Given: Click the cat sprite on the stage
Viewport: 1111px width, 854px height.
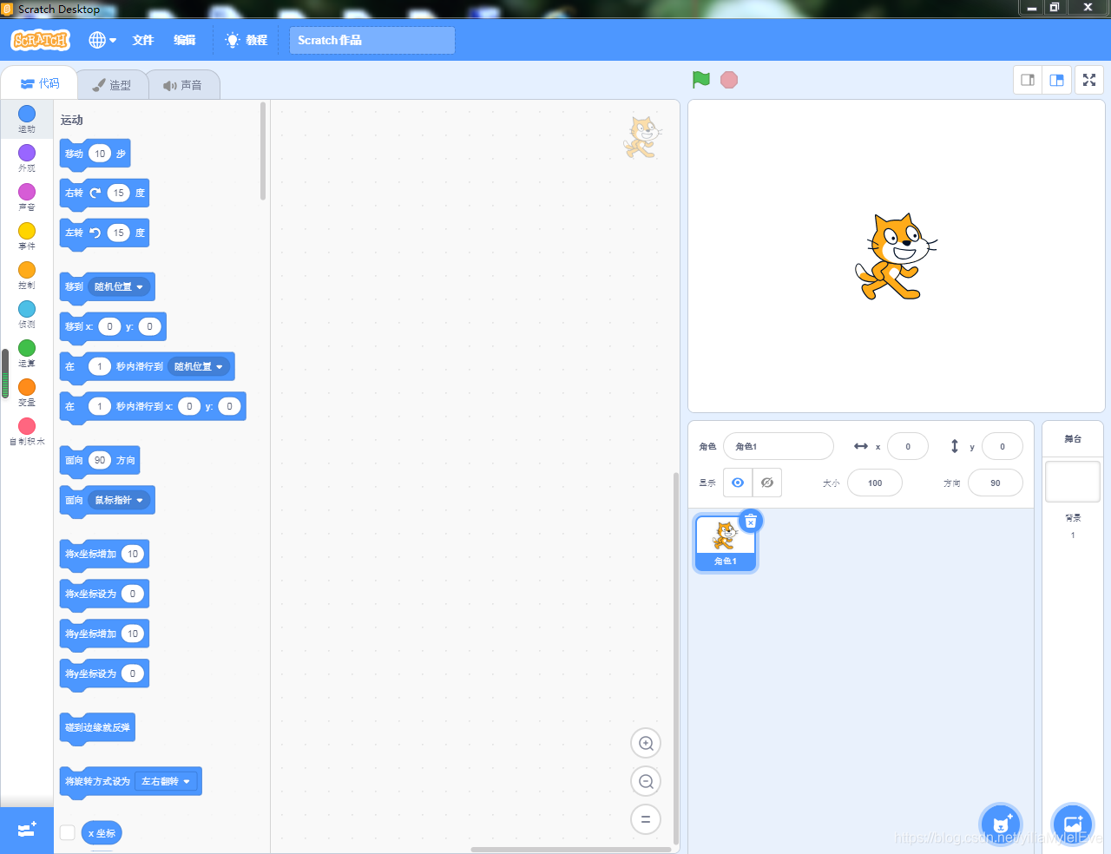Looking at the screenshot, I should click(895, 257).
